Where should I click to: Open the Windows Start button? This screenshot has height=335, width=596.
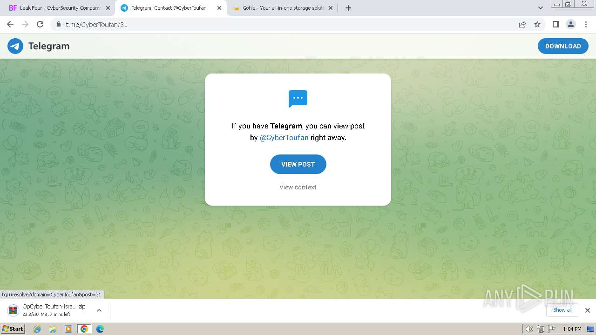[x=13, y=329]
